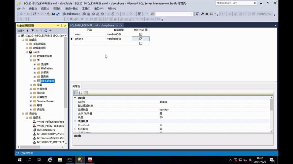Click the Activity Monitor icon in Object Explorer
Screen dimensions: 293x164
click(50, 31)
